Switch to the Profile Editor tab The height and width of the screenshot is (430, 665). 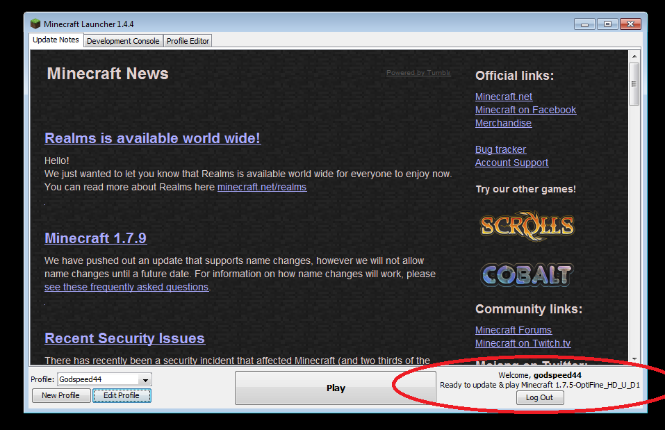(x=188, y=41)
